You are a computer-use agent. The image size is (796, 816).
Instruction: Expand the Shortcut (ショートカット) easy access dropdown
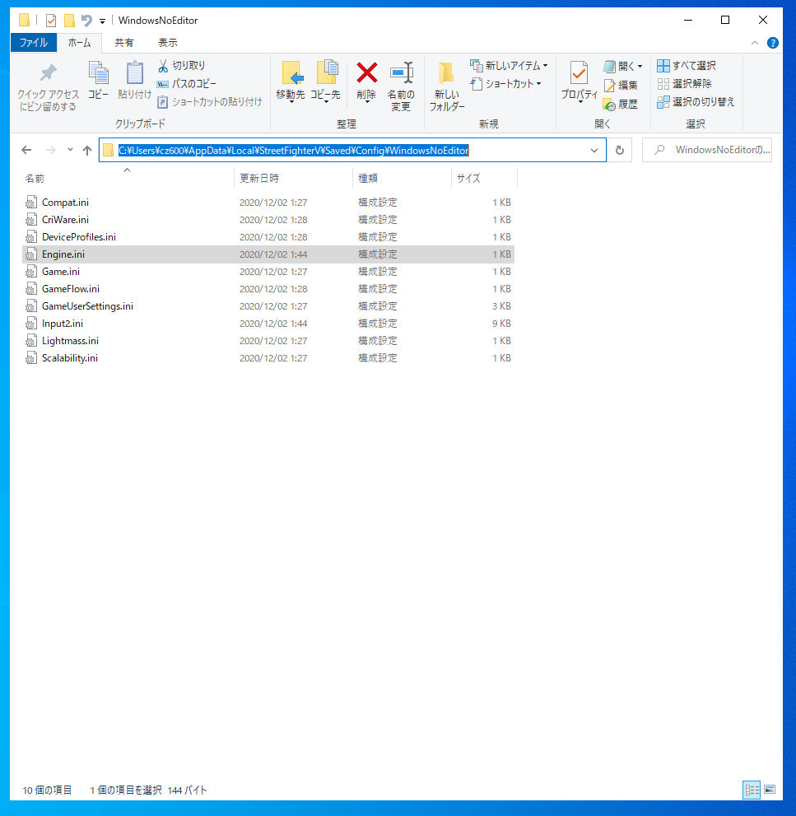tap(538, 84)
